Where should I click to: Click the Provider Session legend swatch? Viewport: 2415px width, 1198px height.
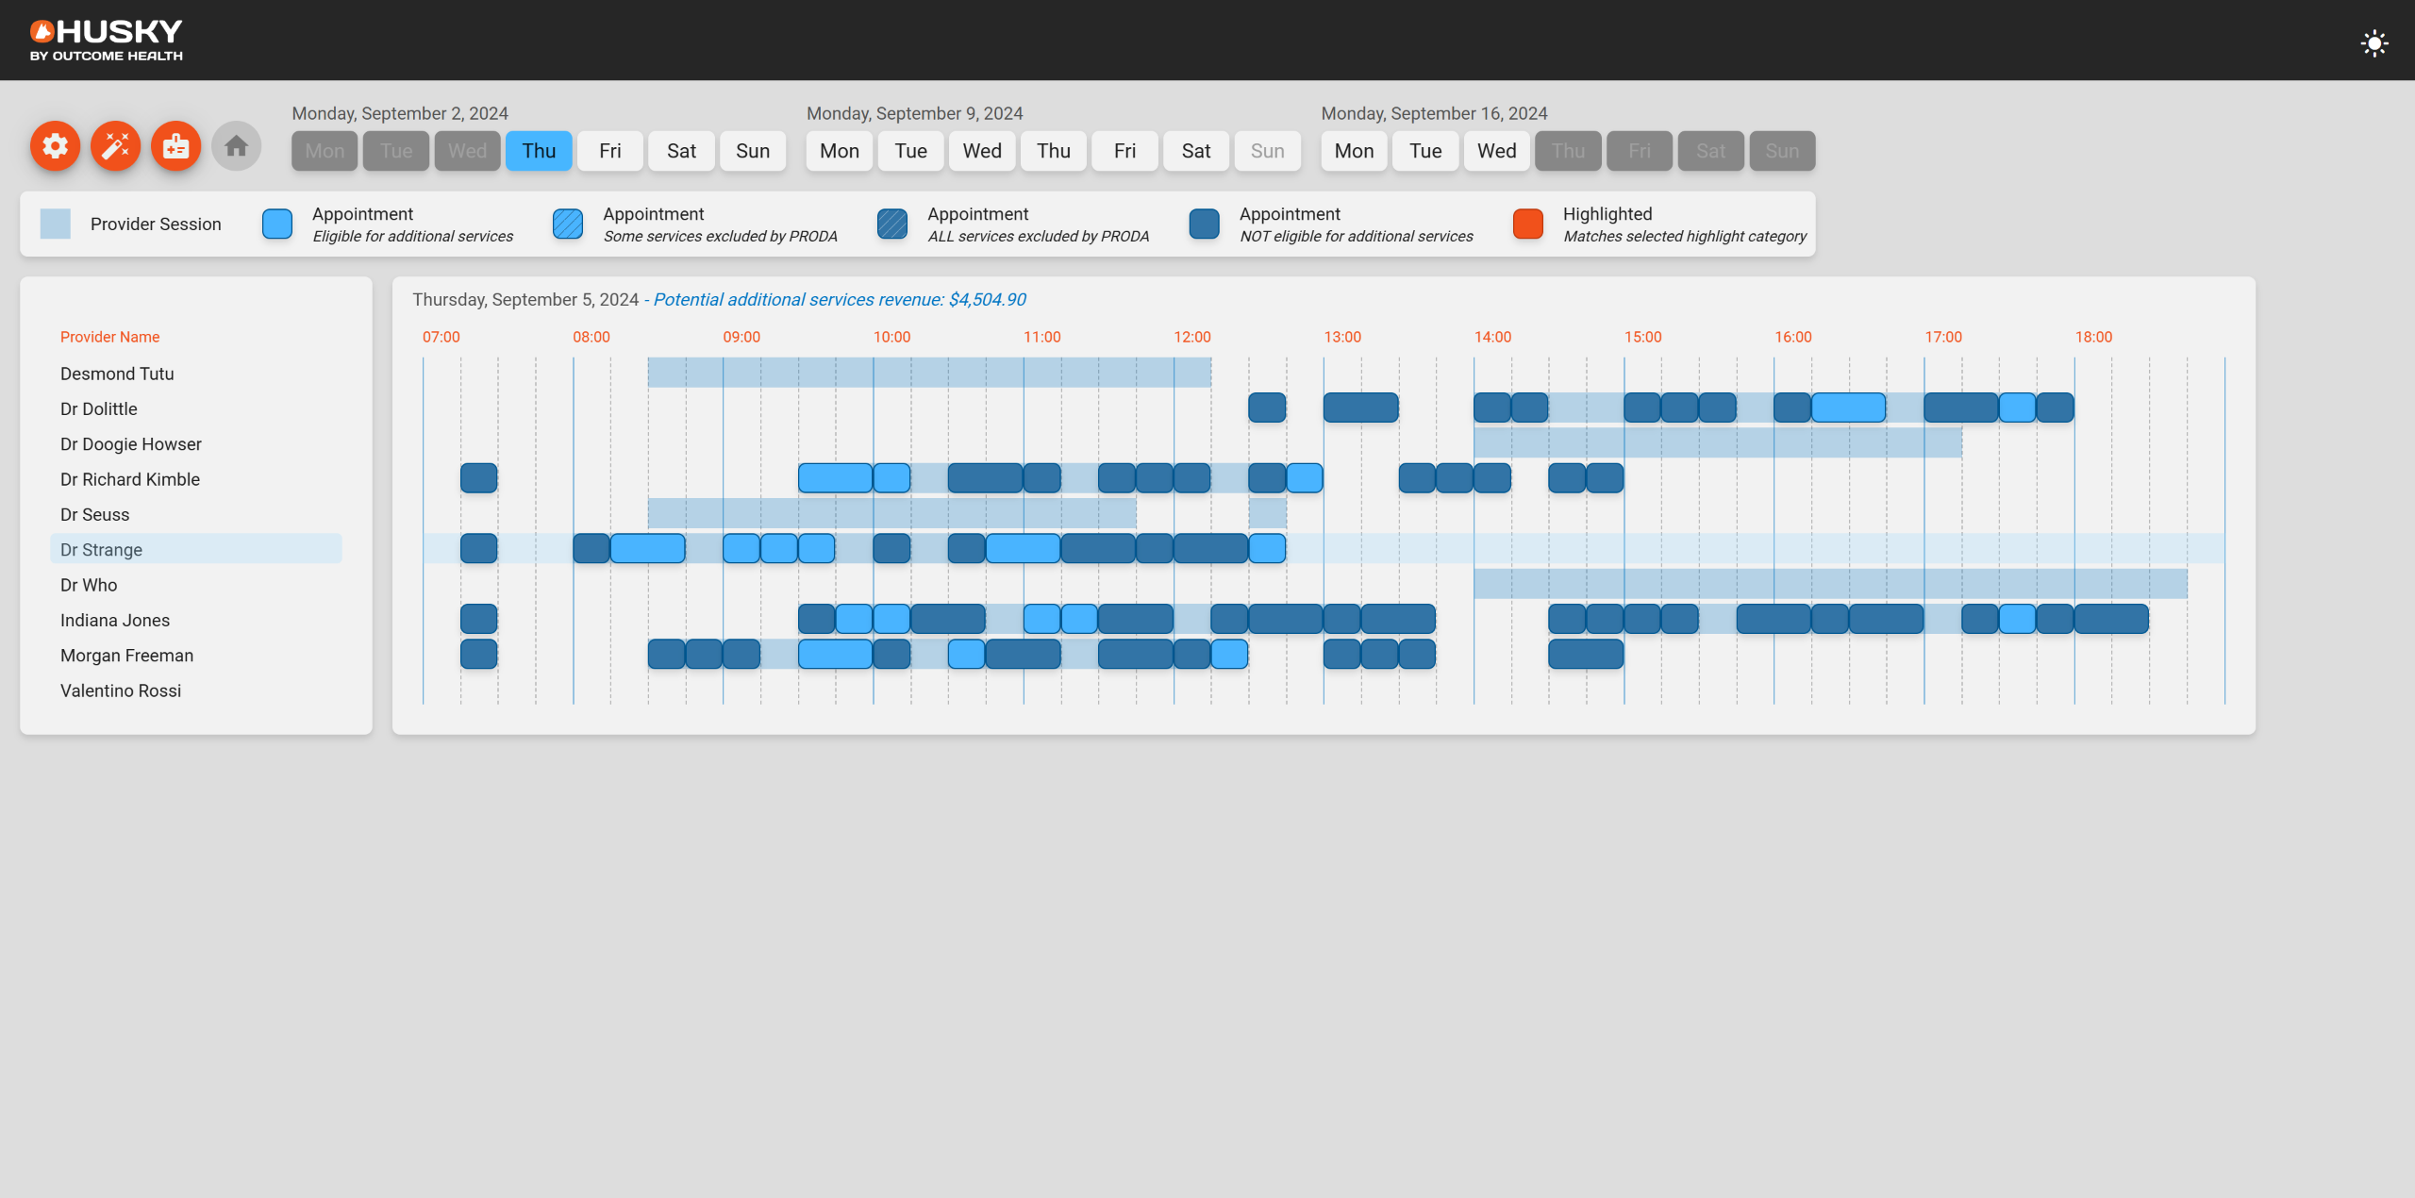click(56, 225)
